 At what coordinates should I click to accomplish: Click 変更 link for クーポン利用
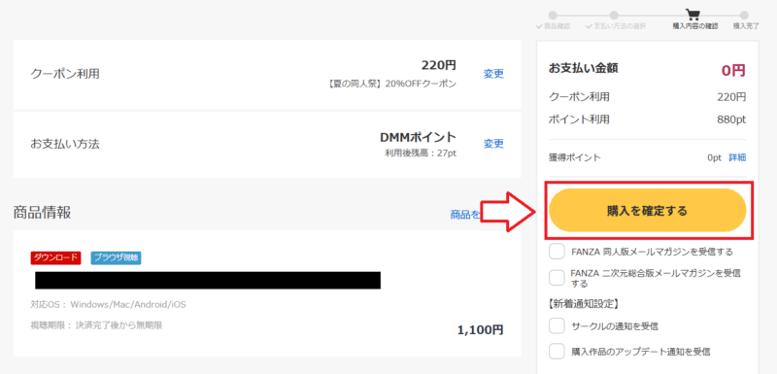coord(493,74)
